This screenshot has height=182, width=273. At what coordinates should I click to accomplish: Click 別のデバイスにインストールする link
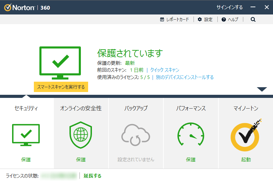(185, 77)
